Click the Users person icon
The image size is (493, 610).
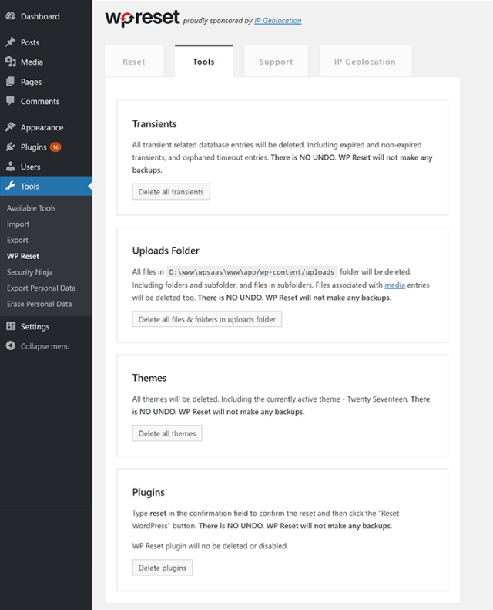pos(11,167)
